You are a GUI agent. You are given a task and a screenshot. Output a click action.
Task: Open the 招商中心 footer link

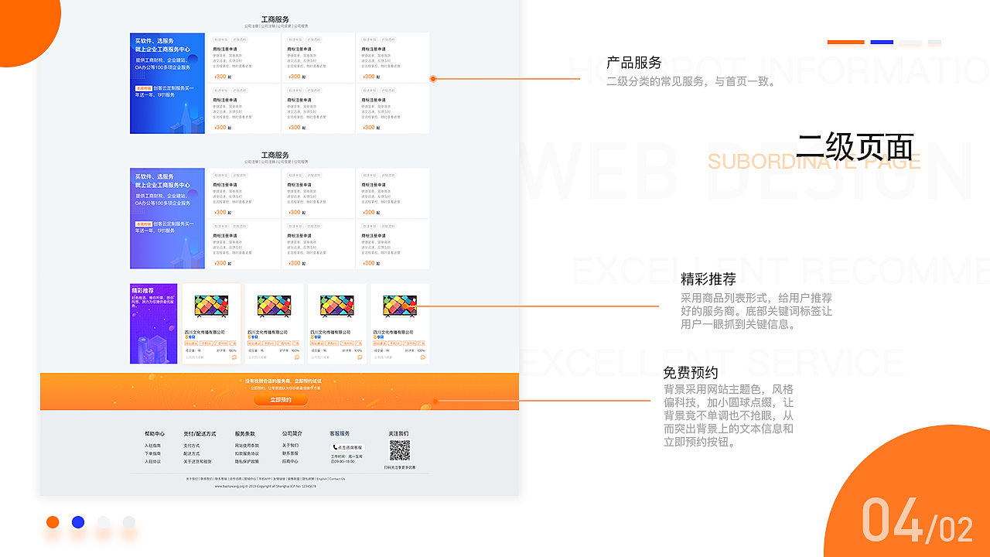point(290,461)
